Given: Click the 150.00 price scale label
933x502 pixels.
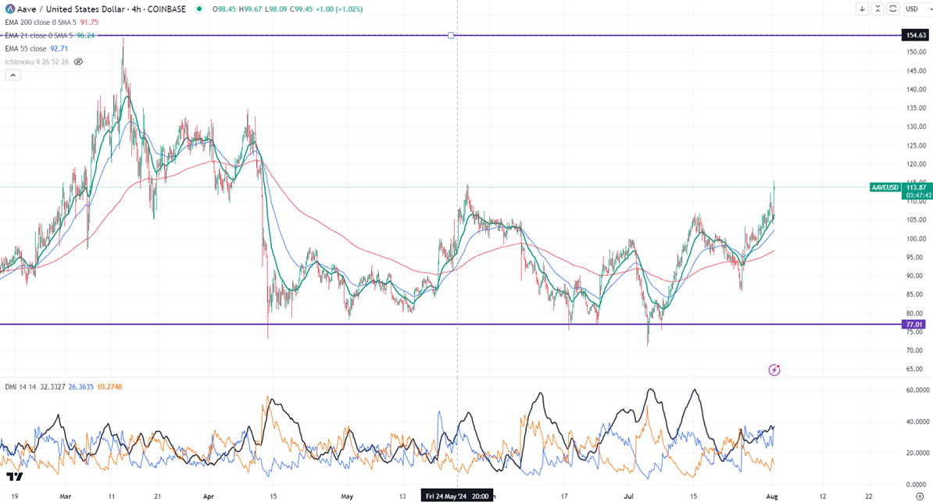Looking at the screenshot, I should point(917,52).
